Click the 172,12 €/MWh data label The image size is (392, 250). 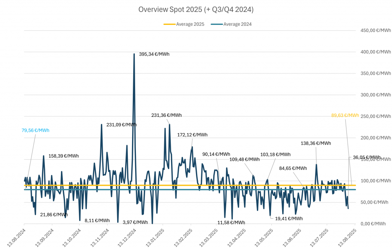click(x=192, y=135)
